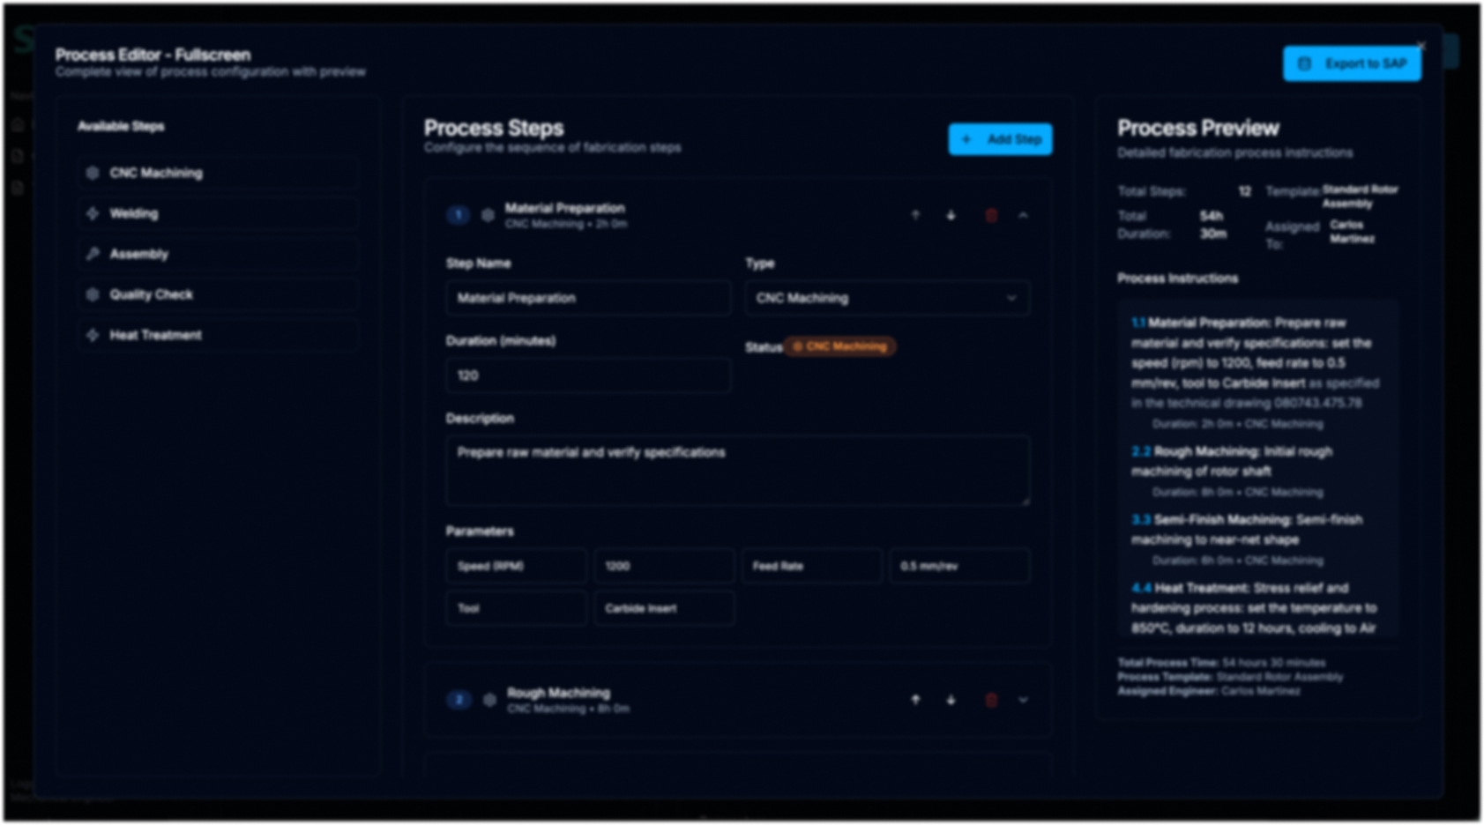This screenshot has height=825, width=1484.
Task: Click the step number 2 badge
Action: coord(459,700)
